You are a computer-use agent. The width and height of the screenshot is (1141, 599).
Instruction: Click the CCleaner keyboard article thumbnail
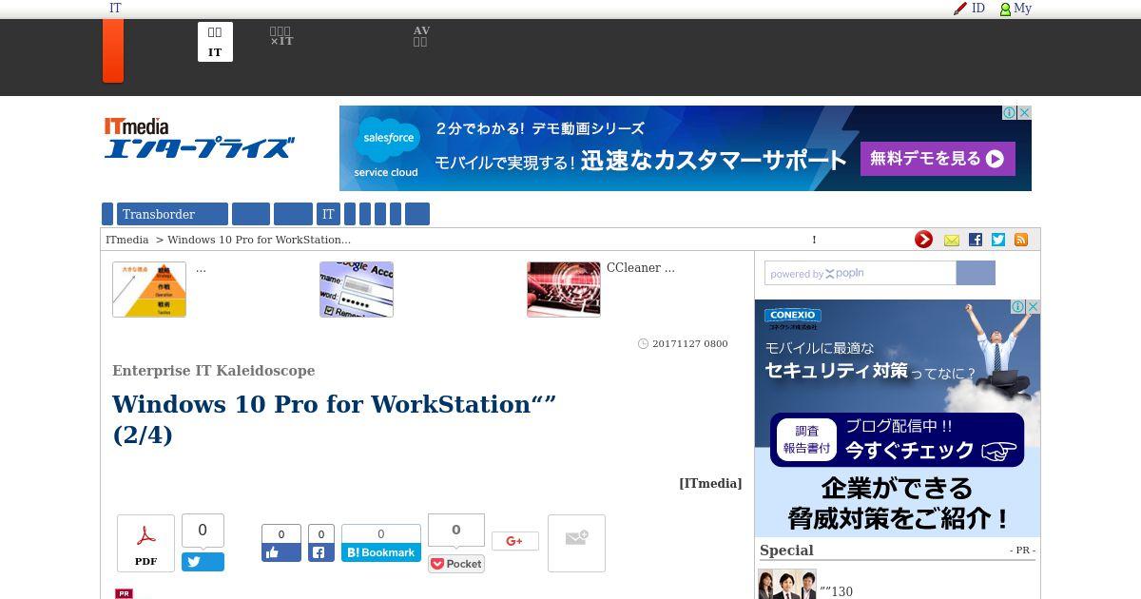[x=564, y=289]
